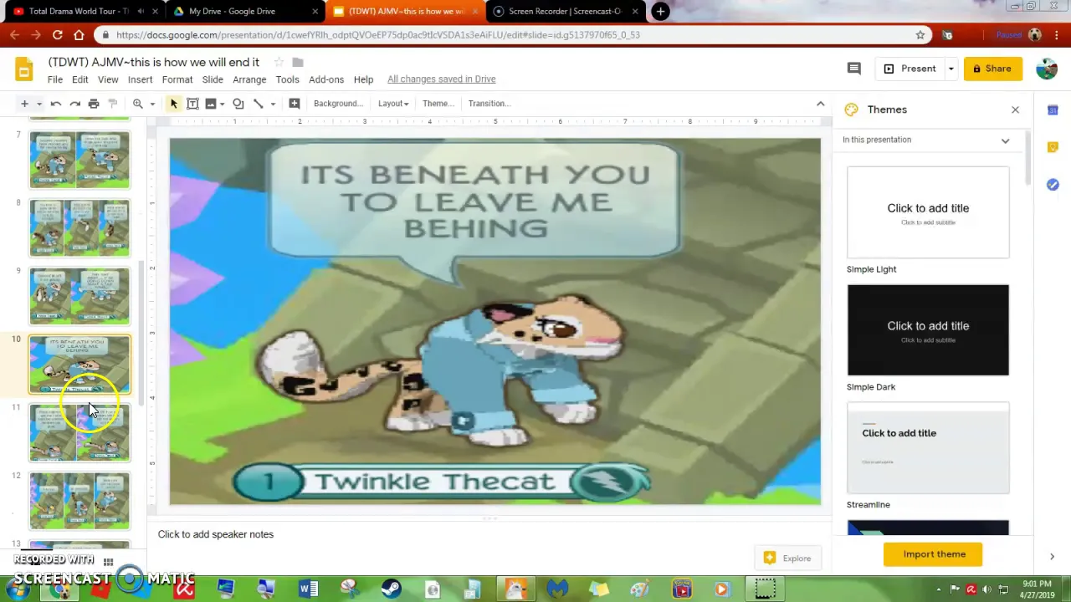Open the Layout dropdown
The image size is (1071, 602).
(x=392, y=104)
